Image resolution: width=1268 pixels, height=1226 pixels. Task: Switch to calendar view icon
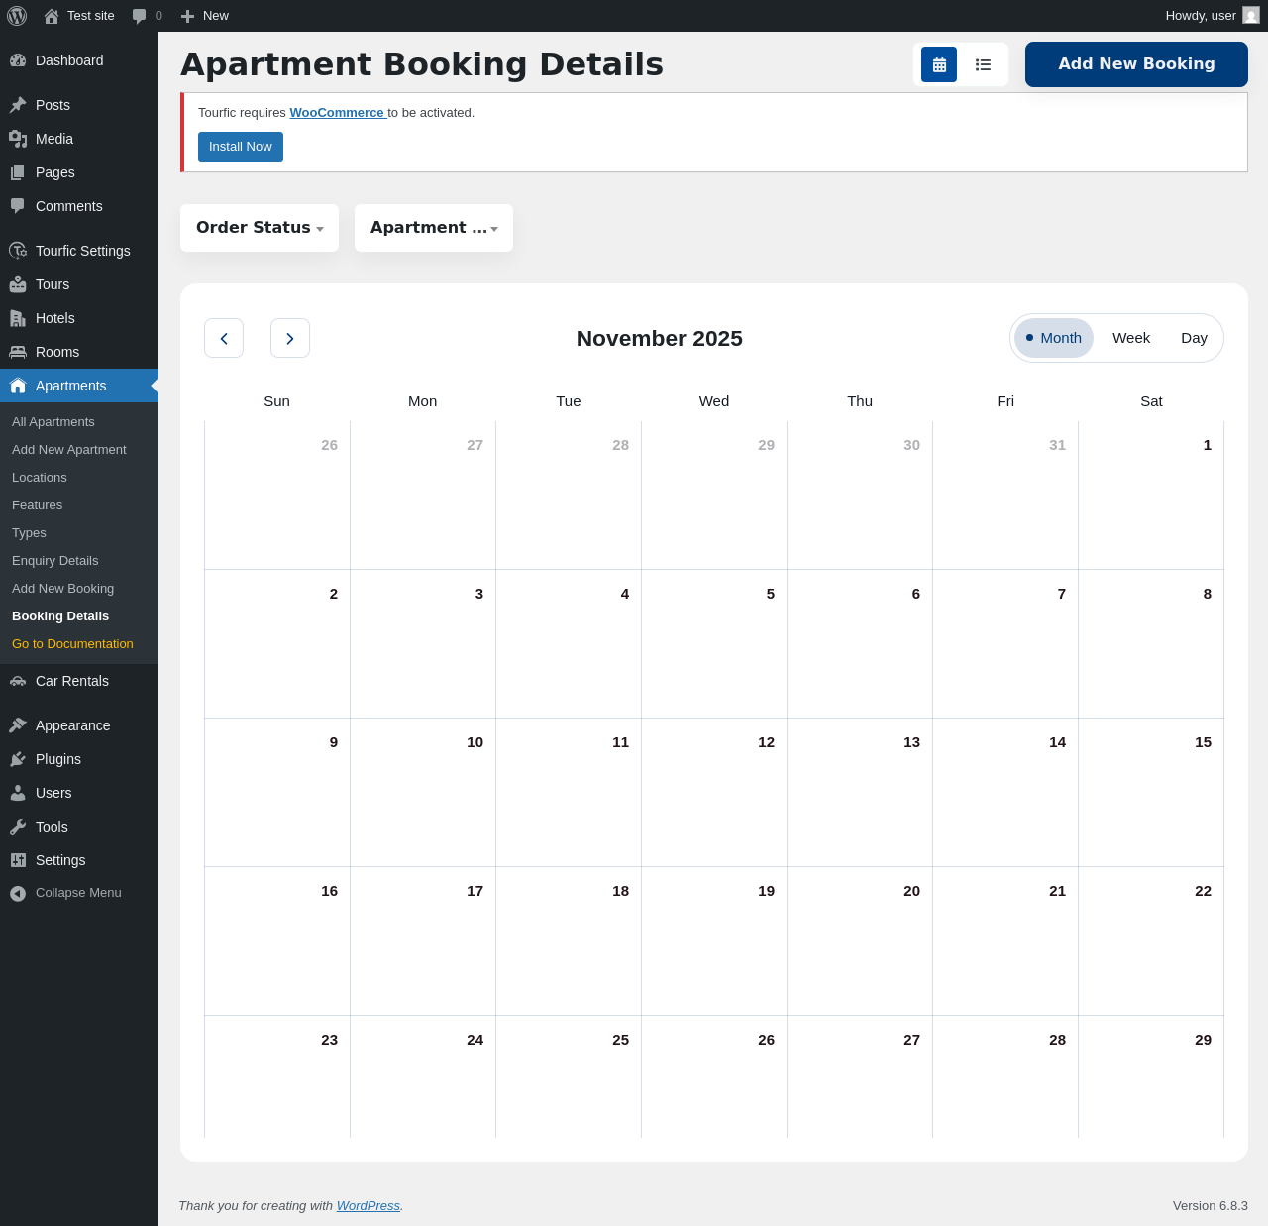click(x=938, y=64)
